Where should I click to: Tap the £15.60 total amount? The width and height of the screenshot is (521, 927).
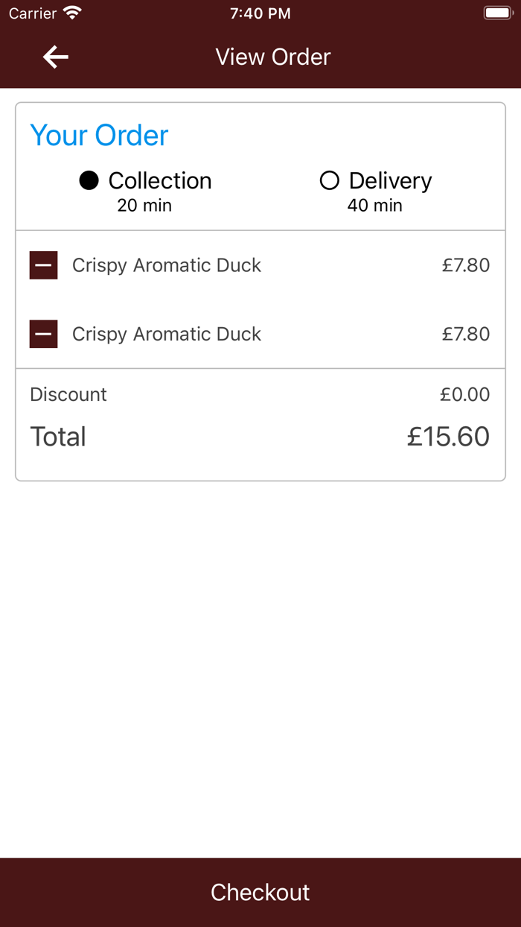click(x=448, y=437)
